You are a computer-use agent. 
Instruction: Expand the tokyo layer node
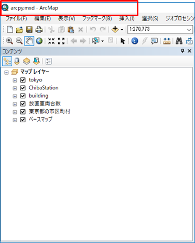point(15,80)
